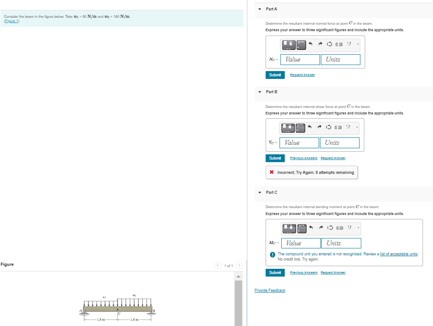433x326 pixels.
Task: Click the Mc Units input field
Action: click(x=341, y=243)
